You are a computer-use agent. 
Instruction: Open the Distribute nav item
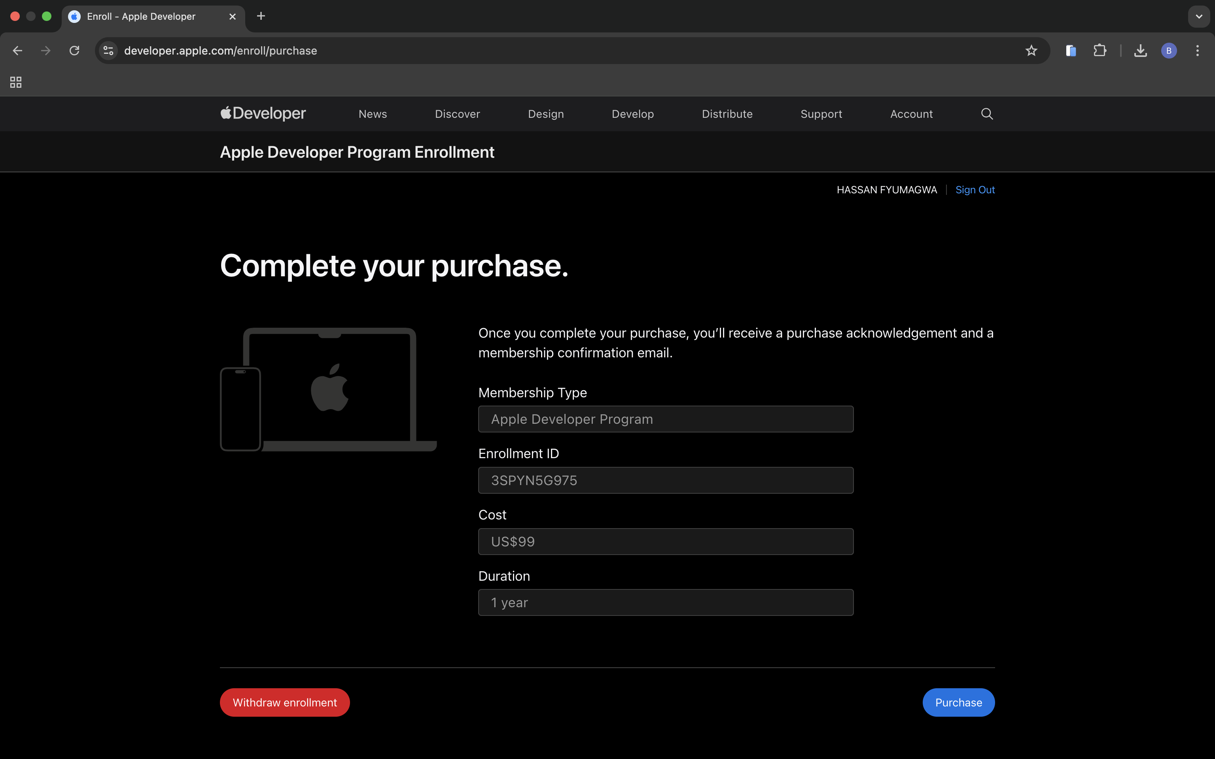(x=727, y=114)
